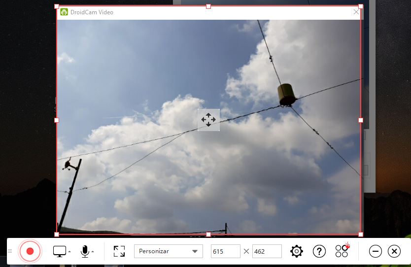Screen dimensions: 411x267
Task: Switch to full screen capture region
Action: point(119,251)
